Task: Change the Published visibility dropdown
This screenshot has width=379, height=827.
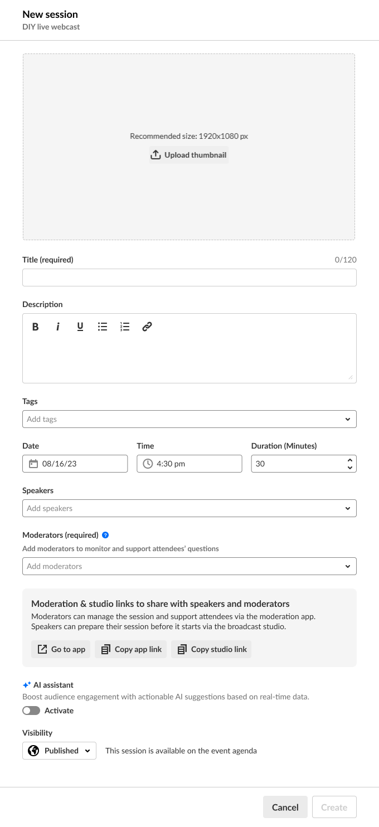Action: [59, 751]
